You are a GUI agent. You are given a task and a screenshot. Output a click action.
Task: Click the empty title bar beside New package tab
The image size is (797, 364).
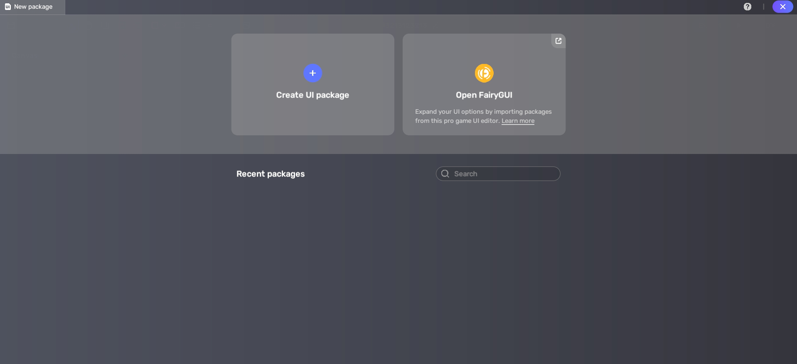click(x=374, y=7)
